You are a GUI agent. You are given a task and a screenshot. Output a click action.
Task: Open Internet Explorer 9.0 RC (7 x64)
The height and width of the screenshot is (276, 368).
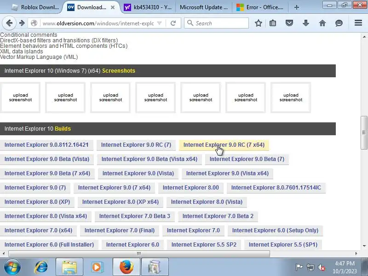point(224,145)
